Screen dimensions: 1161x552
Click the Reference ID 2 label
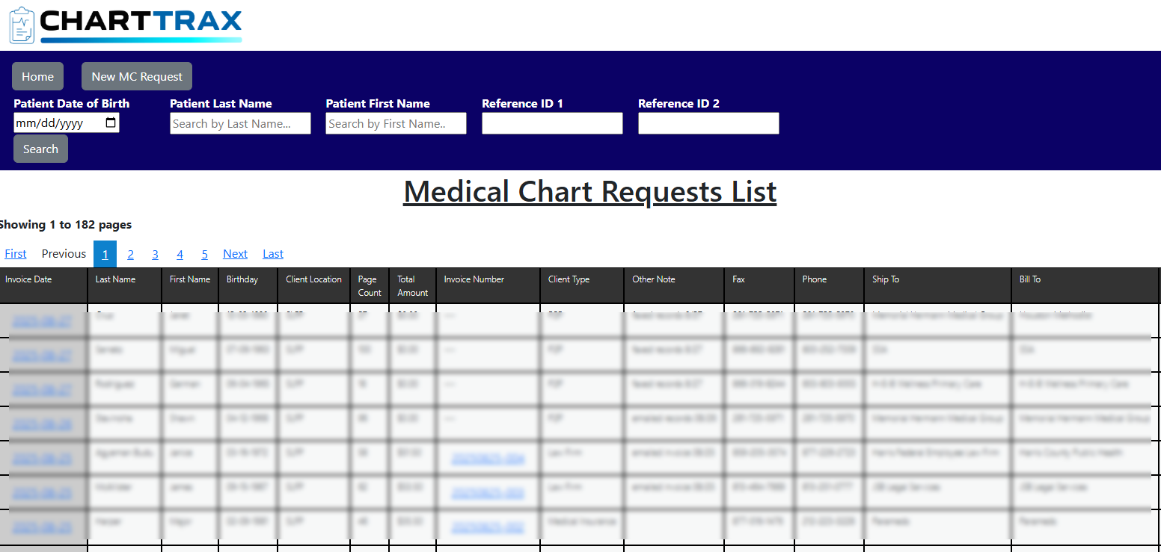(678, 104)
